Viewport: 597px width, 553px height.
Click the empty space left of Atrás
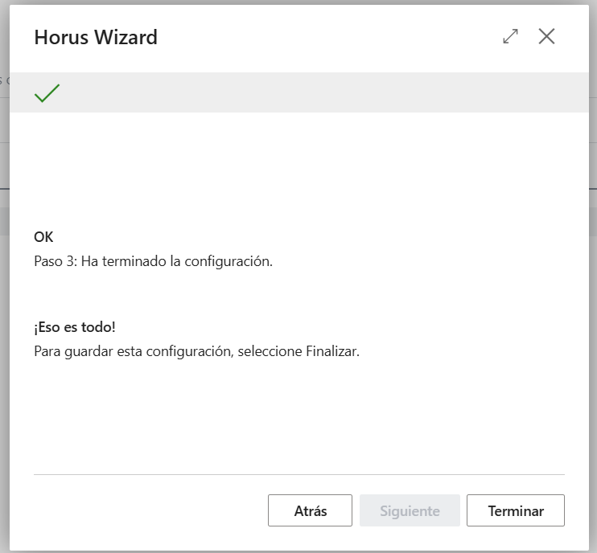point(150,510)
